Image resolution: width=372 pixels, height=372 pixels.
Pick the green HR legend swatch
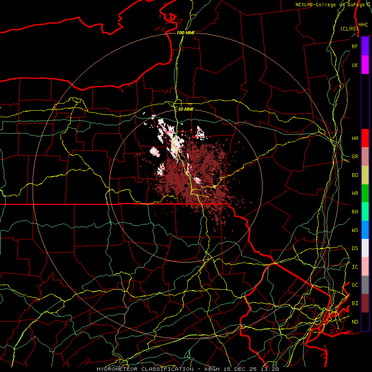pyautogui.click(x=365, y=193)
